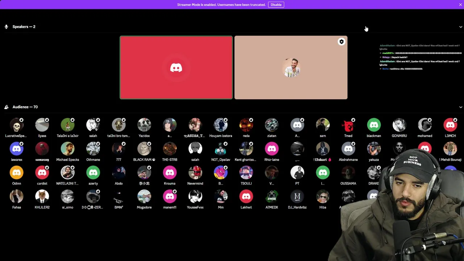Viewport: 464px width, 261px height.
Task: Open Odinn yellow Discord avatar
Action: click(17, 173)
